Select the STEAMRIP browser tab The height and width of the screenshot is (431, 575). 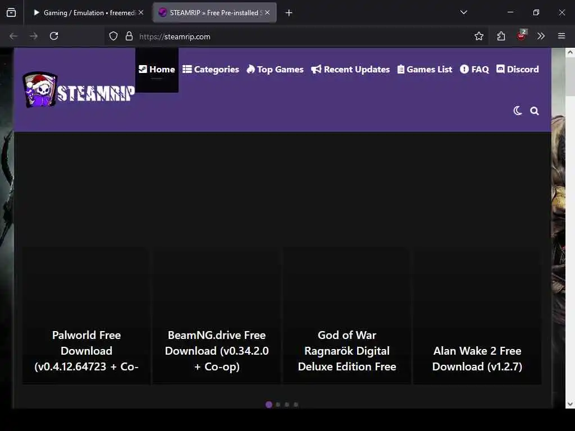(215, 13)
